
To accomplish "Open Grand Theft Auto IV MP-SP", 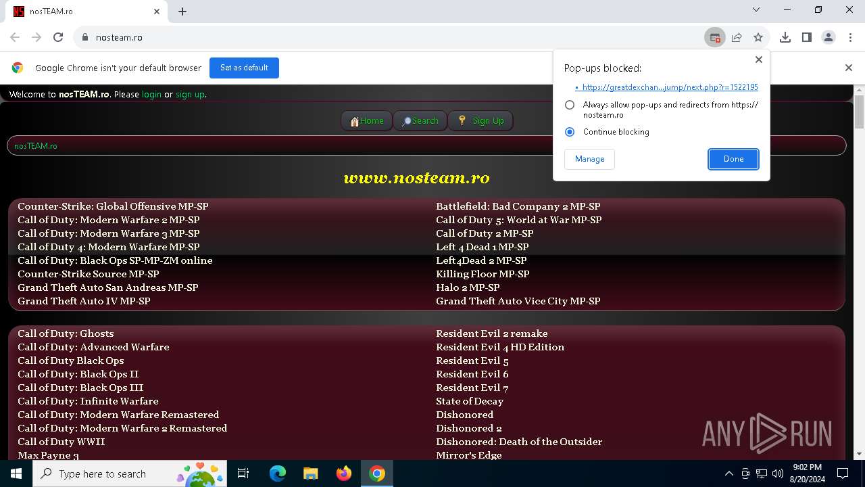I will coord(84,301).
